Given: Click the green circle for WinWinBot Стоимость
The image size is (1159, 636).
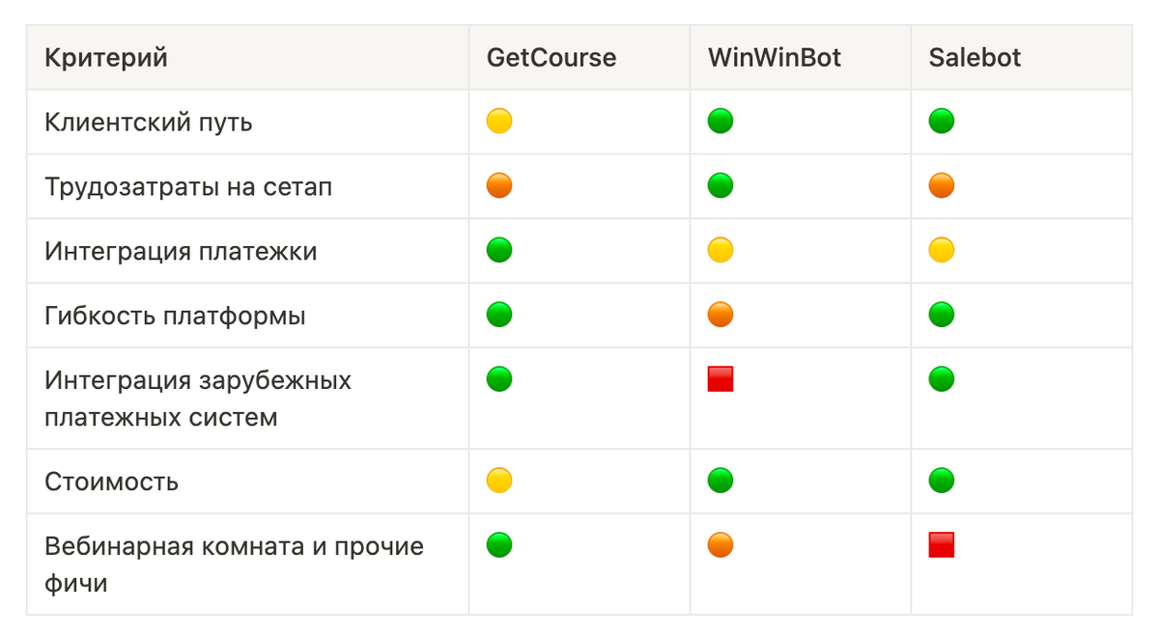Looking at the screenshot, I should (721, 481).
